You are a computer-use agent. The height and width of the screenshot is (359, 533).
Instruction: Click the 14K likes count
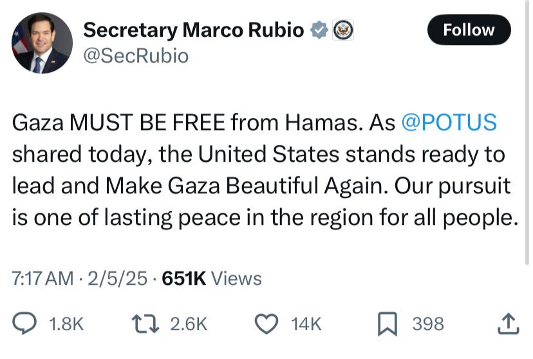[306, 324]
